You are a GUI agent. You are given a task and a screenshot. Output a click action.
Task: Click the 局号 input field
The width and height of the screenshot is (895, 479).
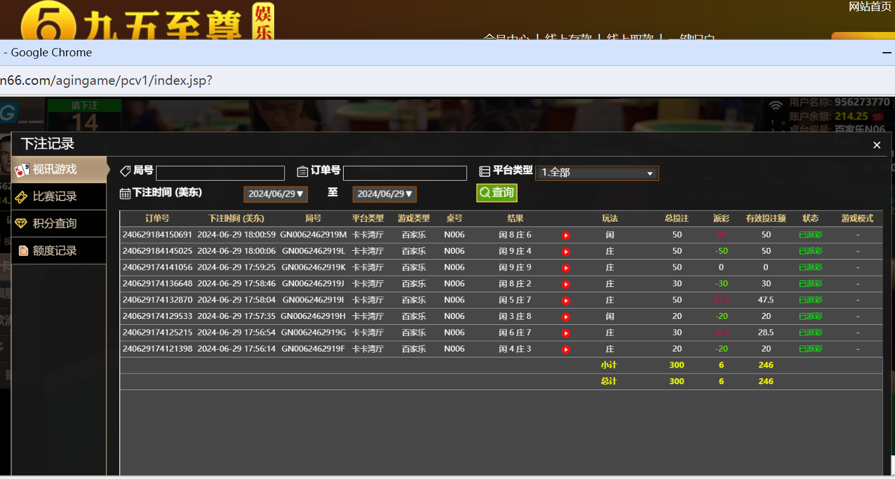[220, 173]
